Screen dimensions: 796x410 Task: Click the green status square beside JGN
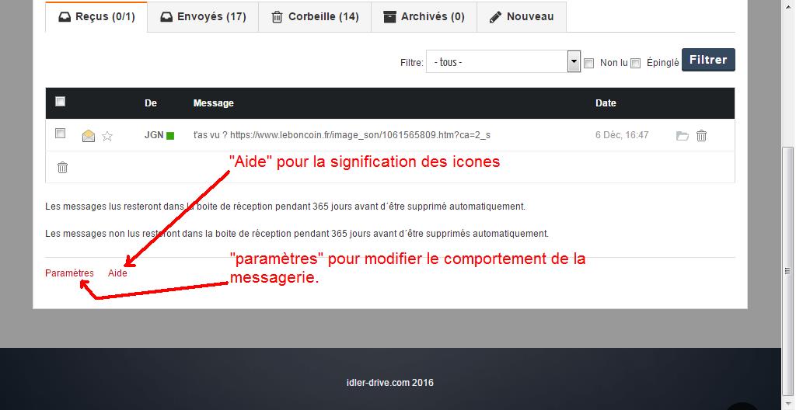click(170, 136)
